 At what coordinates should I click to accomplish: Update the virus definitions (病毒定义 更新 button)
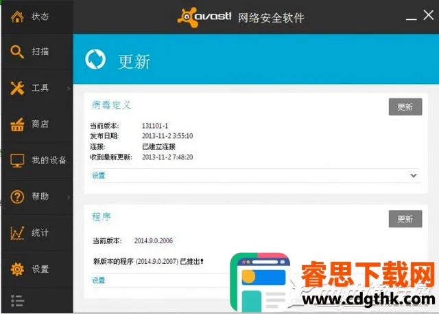[x=405, y=106]
